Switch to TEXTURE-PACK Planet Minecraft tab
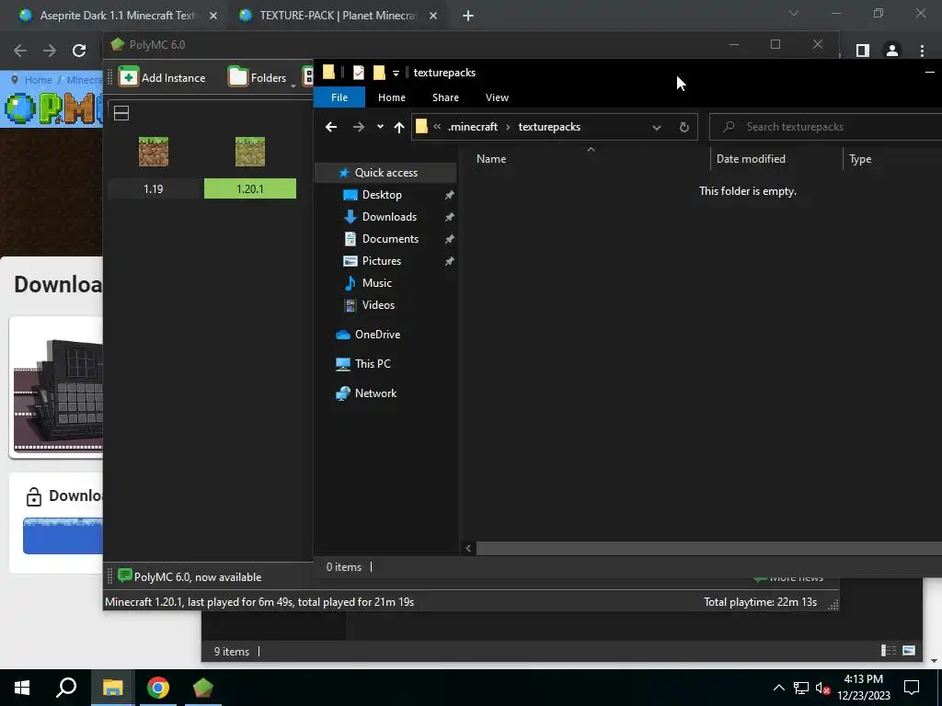 coord(337,16)
